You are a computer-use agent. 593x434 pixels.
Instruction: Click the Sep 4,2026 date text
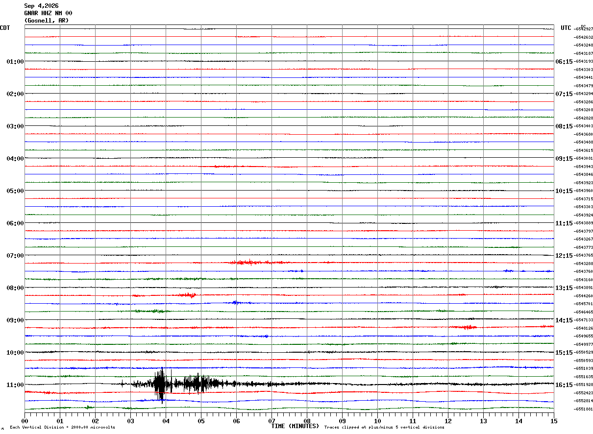coord(41,6)
